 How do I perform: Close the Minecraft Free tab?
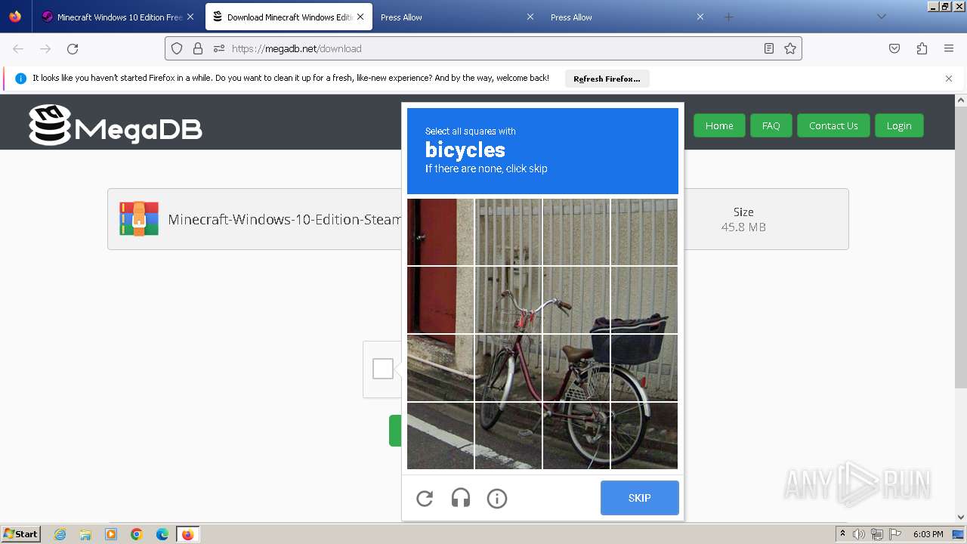[190, 17]
